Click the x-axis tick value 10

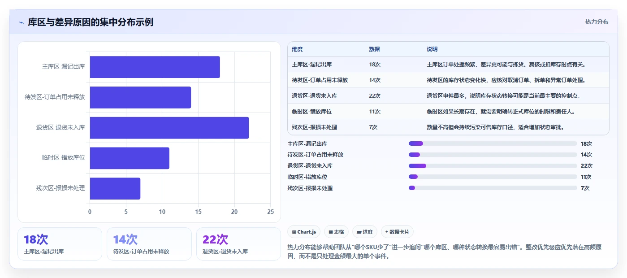tap(162, 212)
